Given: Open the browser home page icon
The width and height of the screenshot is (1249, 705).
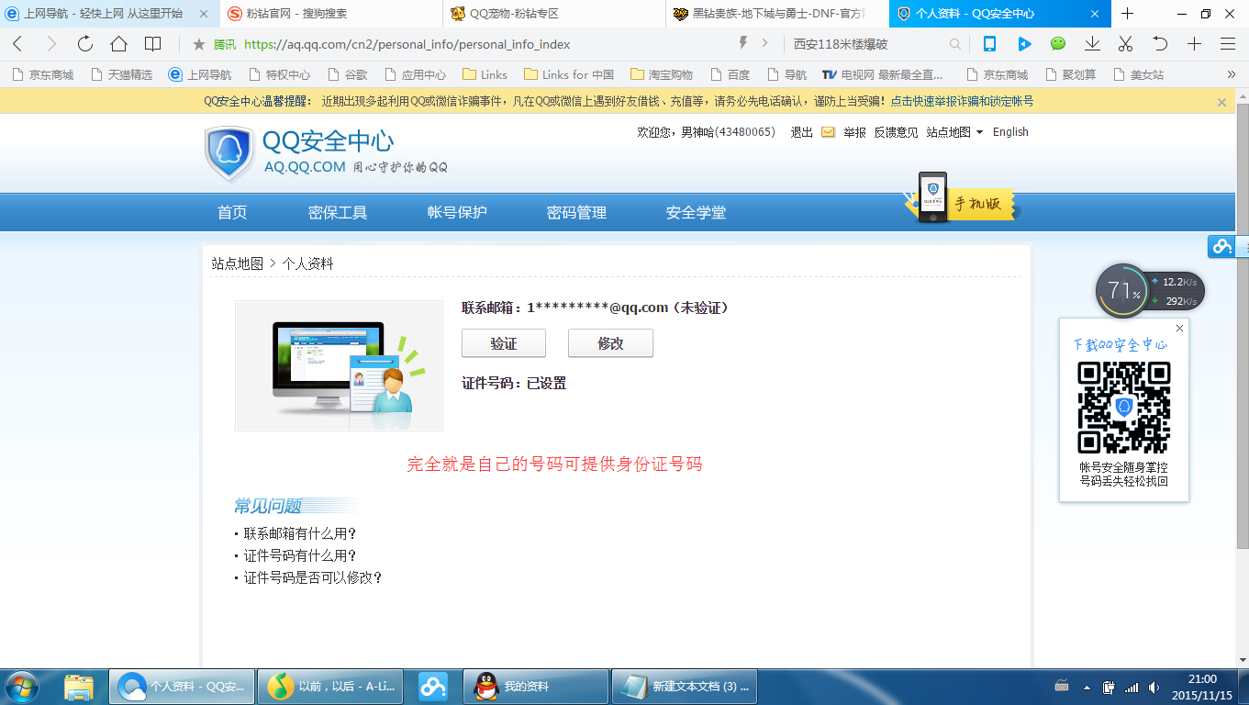Looking at the screenshot, I should coord(118,44).
